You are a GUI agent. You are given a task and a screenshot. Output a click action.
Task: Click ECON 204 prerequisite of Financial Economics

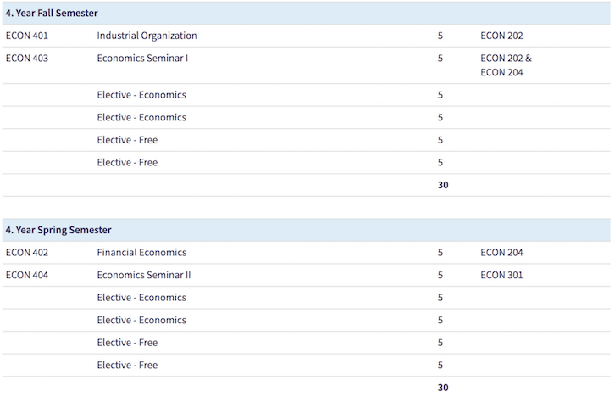[x=501, y=253]
